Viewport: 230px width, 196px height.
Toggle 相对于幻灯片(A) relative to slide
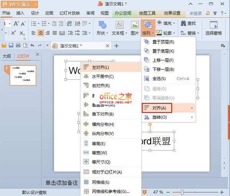coord(111,172)
